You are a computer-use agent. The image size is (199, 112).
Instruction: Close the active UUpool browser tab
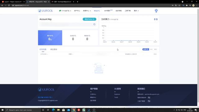tap(49, 2)
